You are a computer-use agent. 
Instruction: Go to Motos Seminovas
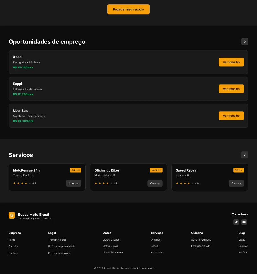tap(113, 253)
